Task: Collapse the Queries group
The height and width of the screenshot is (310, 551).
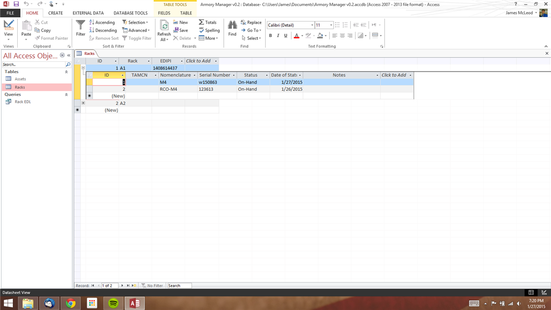Action: coord(66,95)
